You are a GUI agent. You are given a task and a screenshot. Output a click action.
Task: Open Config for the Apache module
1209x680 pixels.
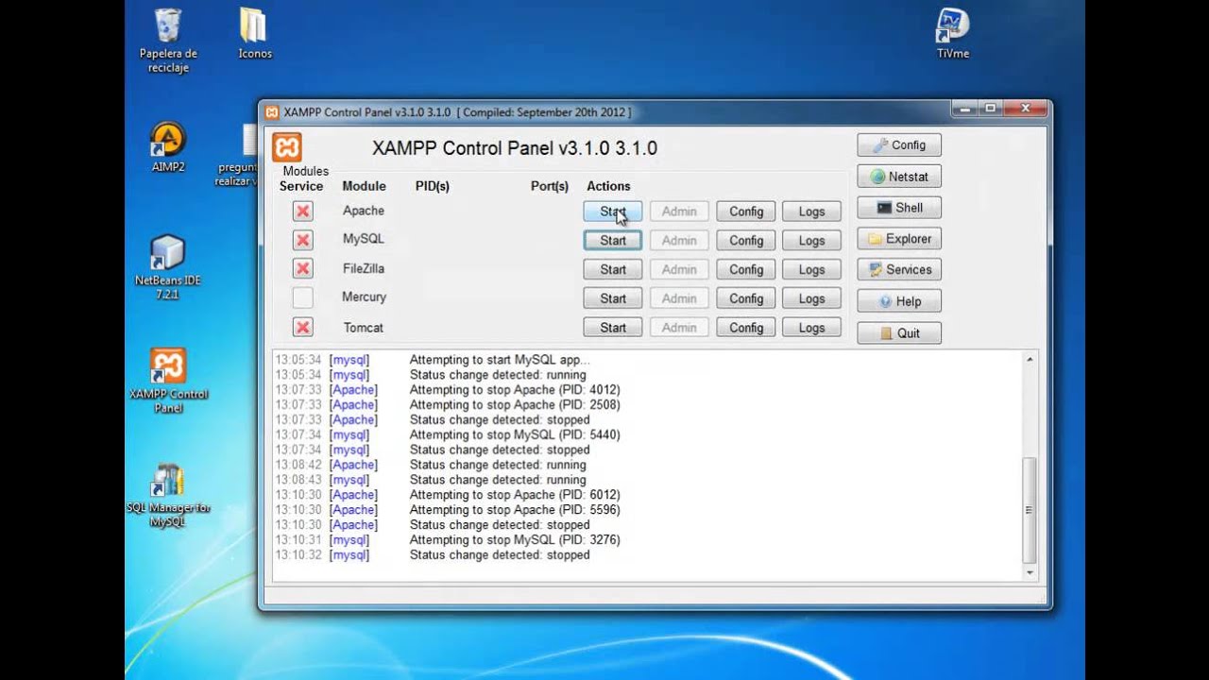click(746, 212)
